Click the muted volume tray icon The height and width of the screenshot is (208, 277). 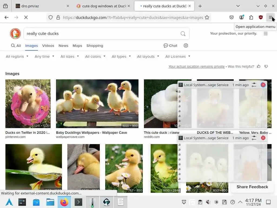[x=208, y=202]
